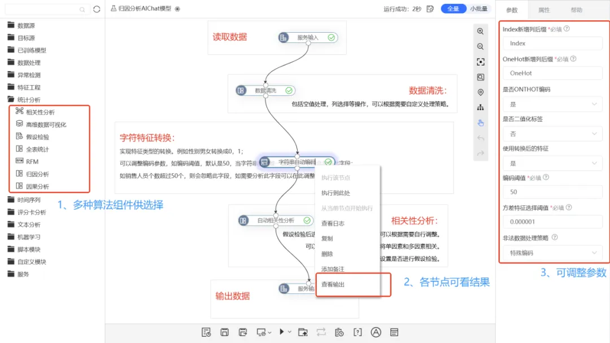Click the bracket question mark icon
Viewport: 610px width, 343px height.
[x=358, y=332]
